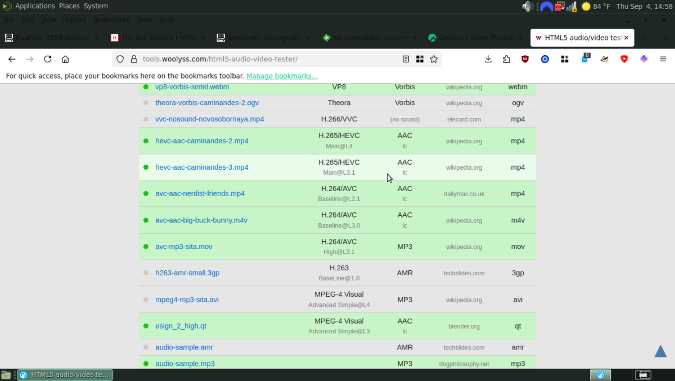Viewport: 675px width, 381px height.
Task: Open the Downloads panel in the toolbar
Action: pos(488,58)
